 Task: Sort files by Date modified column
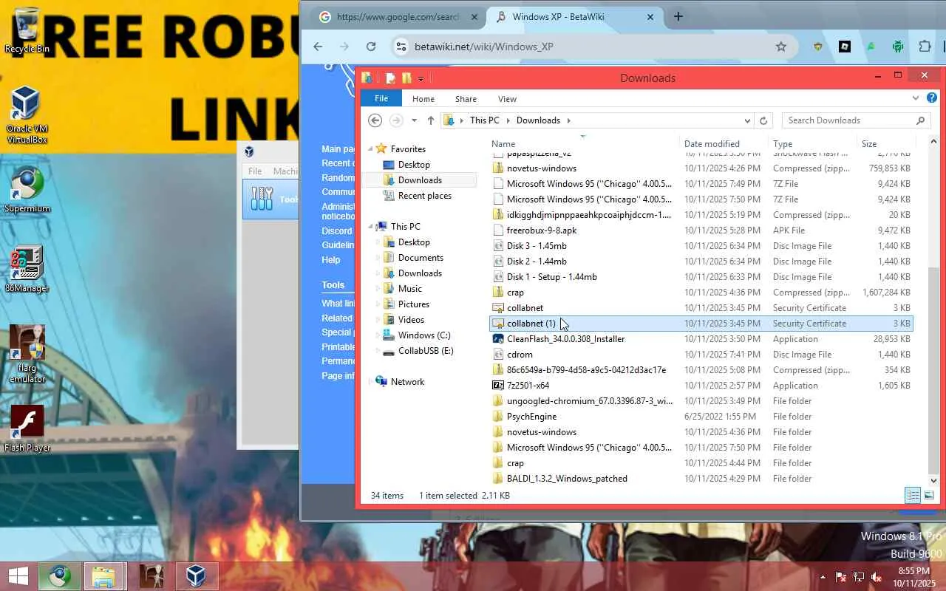724,144
